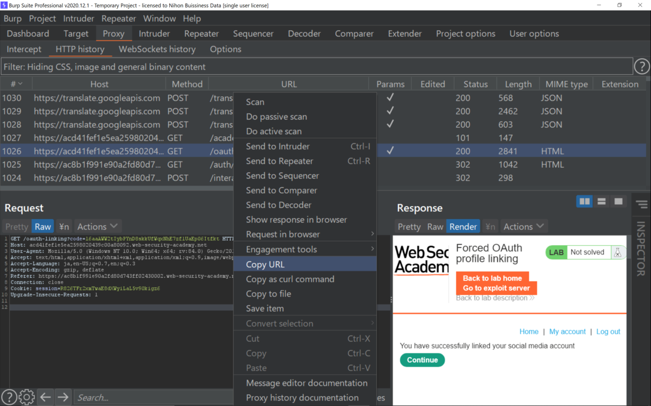Click the Params checkmark in row 1026

[390, 151]
